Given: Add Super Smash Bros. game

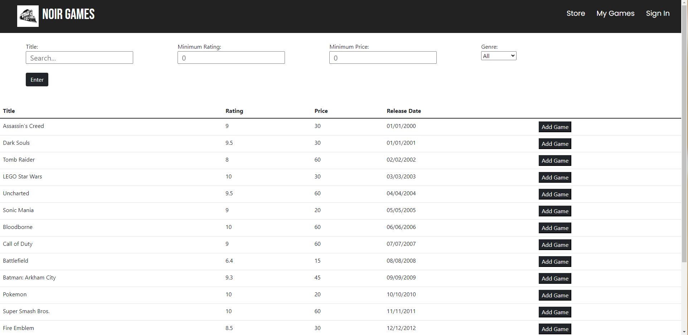Looking at the screenshot, I should [555, 312].
